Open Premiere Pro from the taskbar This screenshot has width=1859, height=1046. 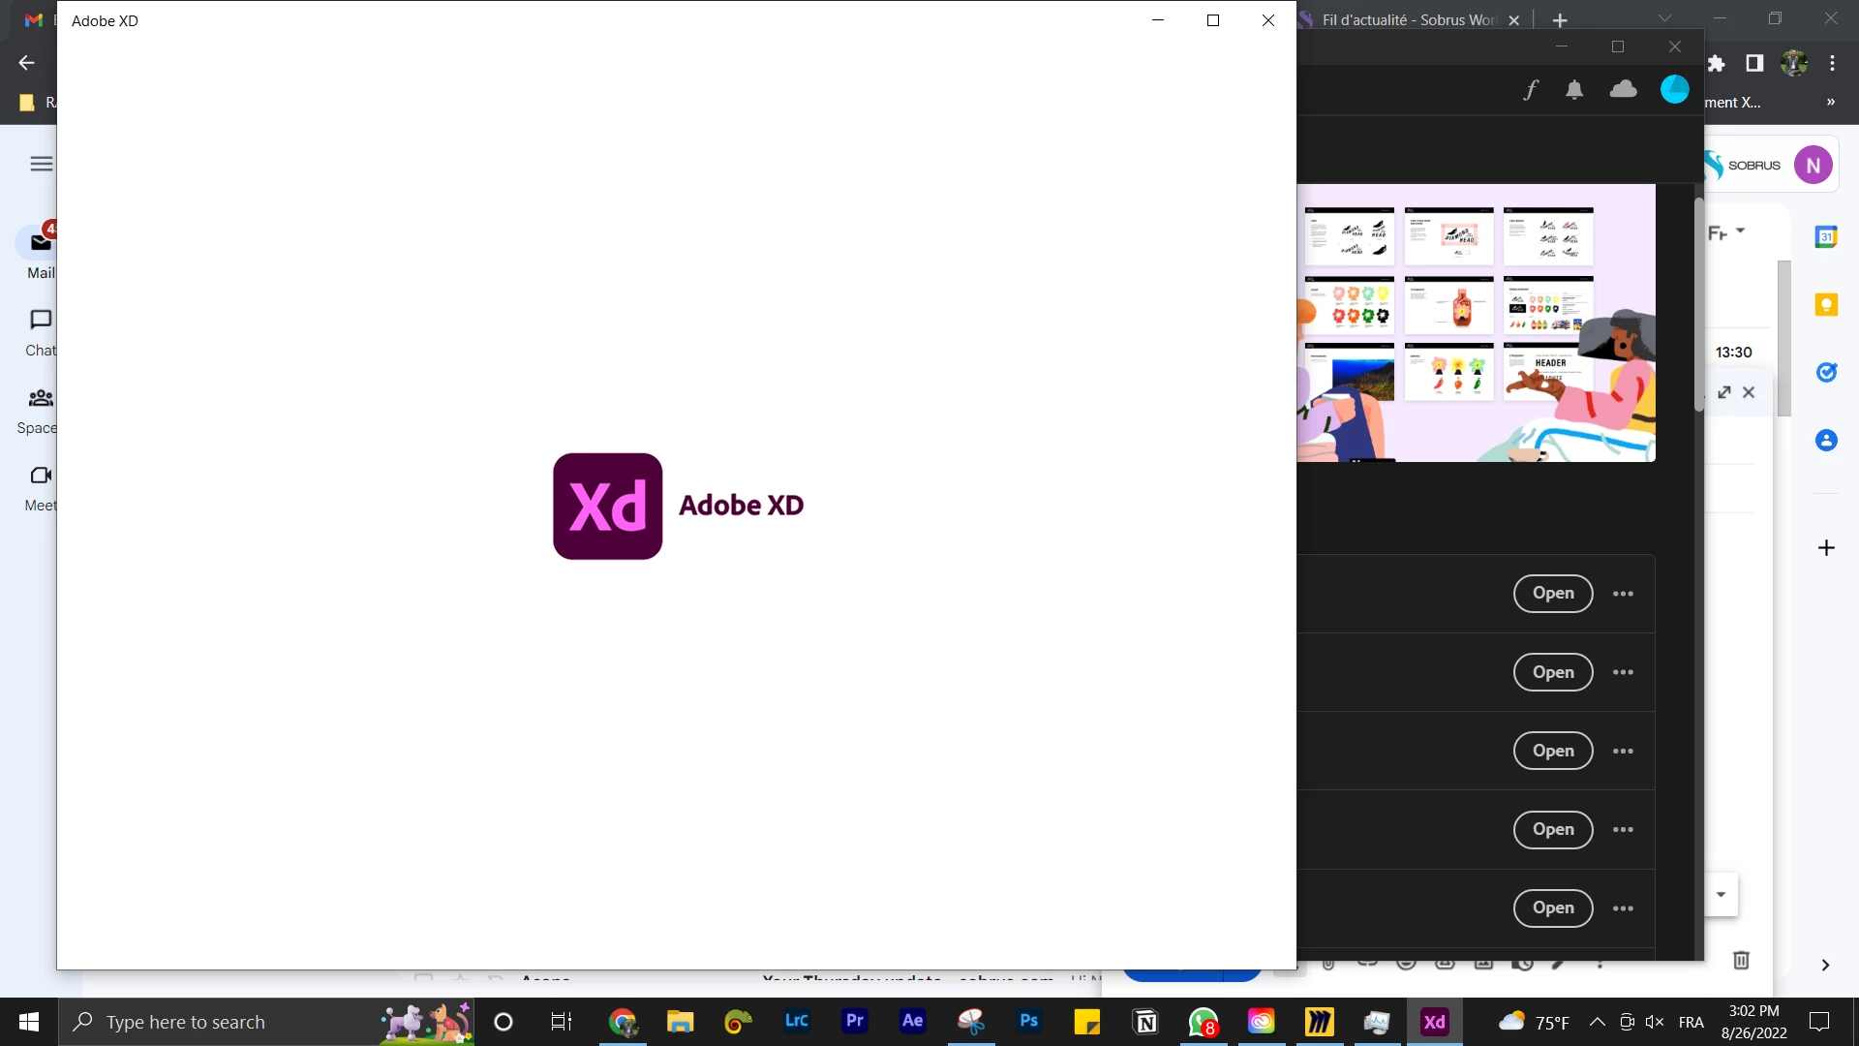pos(854,1021)
